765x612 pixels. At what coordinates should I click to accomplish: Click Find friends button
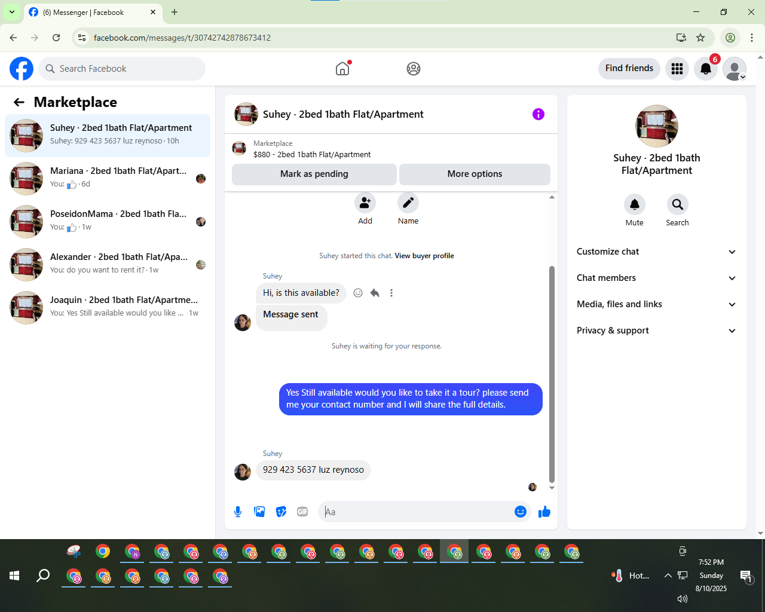[629, 68]
